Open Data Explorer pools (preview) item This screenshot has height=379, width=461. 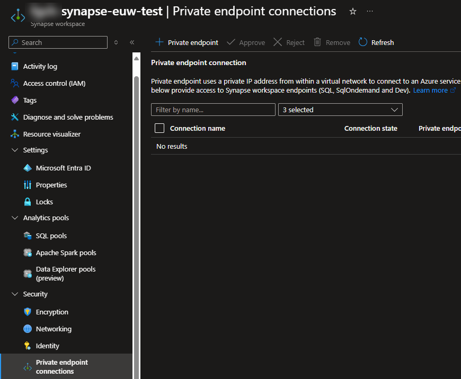coord(66,274)
